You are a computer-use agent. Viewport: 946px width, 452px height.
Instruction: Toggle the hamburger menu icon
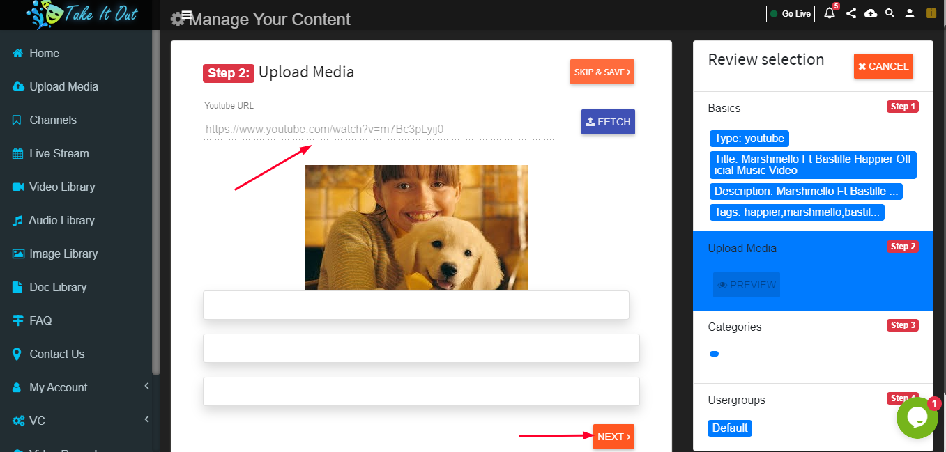coord(187,15)
